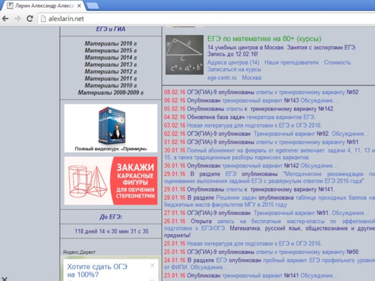Open a new tab button

tap(93, 6)
